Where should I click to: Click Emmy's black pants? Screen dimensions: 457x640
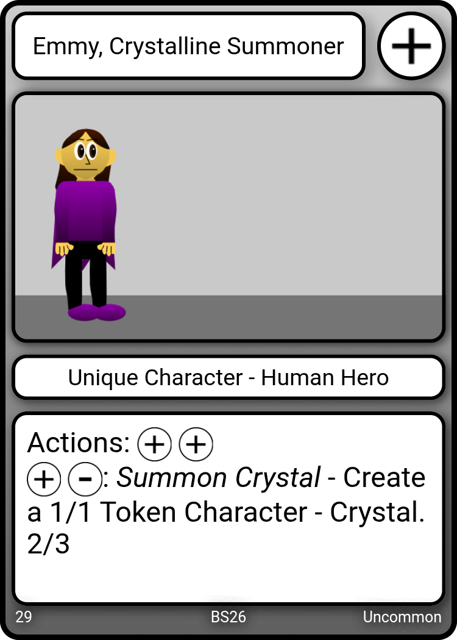click(x=86, y=274)
